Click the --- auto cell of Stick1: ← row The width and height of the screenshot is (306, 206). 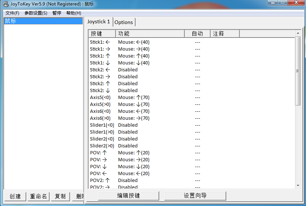point(197,42)
